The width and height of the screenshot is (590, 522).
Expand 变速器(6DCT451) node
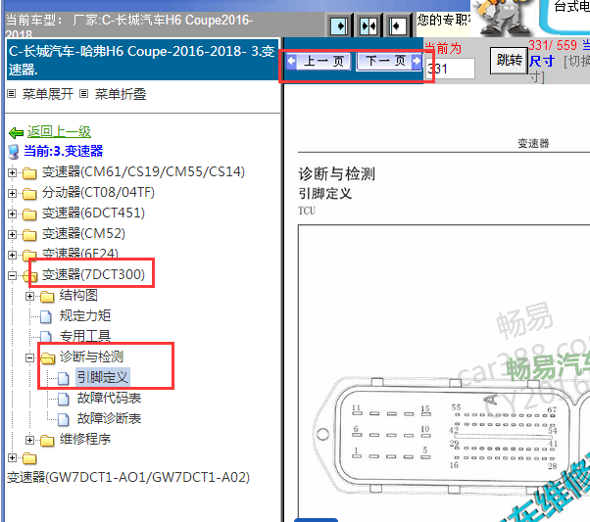click(12, 214)
